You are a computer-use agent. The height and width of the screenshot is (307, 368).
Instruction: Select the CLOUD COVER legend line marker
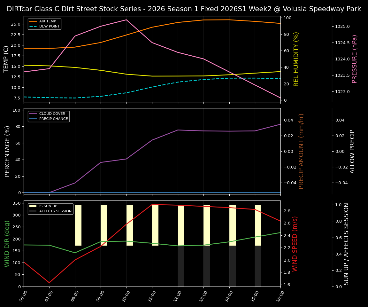tap(33, 114)
